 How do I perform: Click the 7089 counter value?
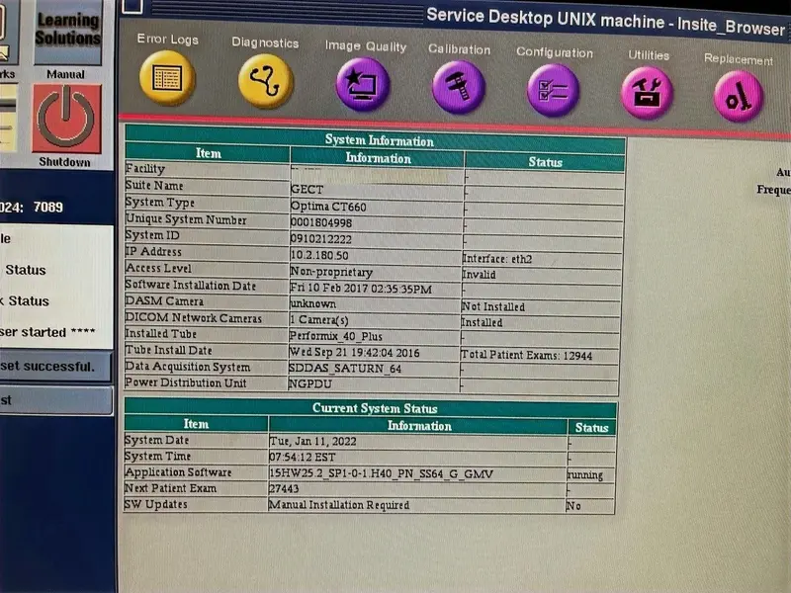tap(48, 208)
